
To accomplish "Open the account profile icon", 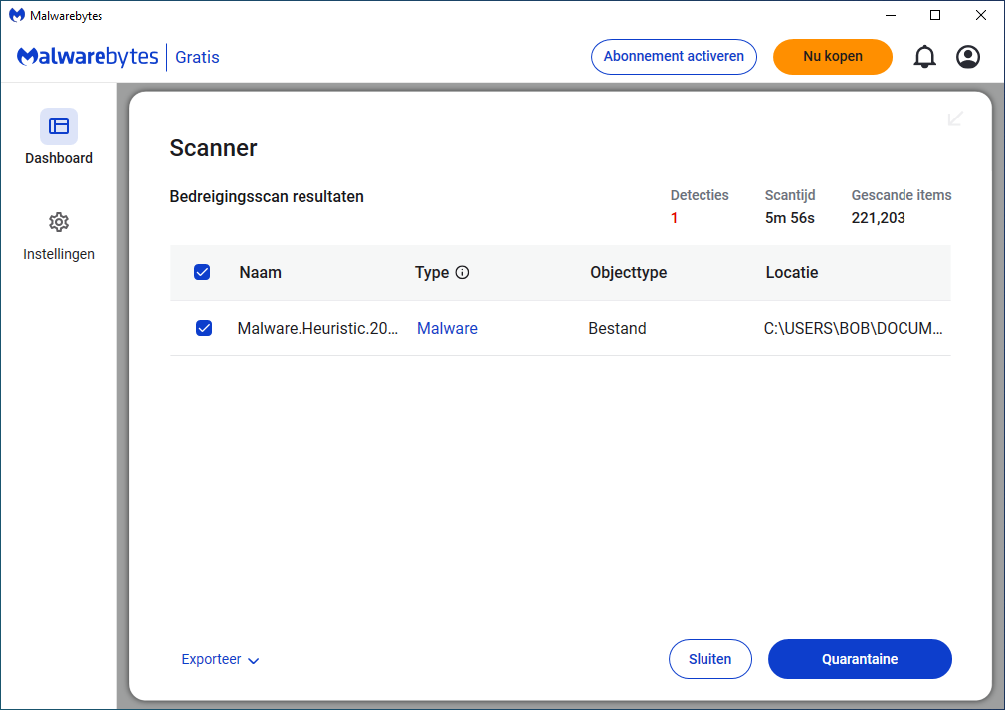I will coord(968,57).
